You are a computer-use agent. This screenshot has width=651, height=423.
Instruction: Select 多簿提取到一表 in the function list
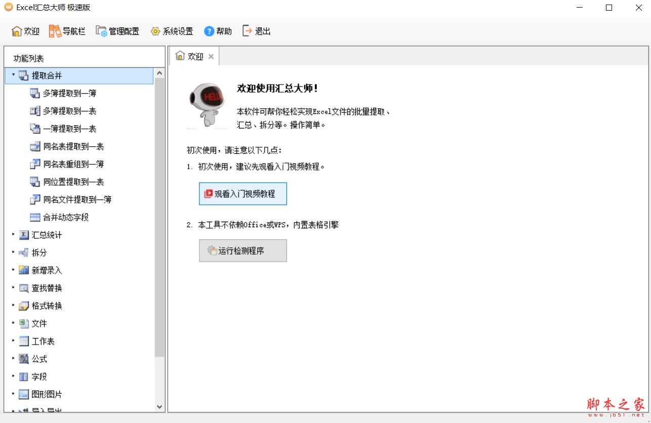[x=70, y=111]
